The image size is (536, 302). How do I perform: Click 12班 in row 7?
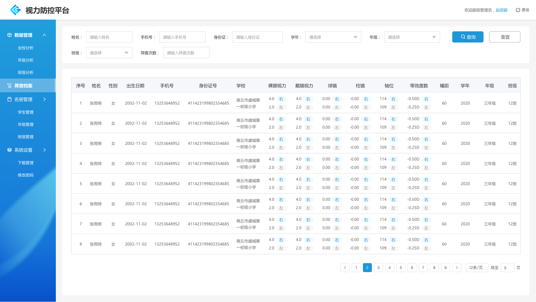pyautogui.click(x=512, y=224)
